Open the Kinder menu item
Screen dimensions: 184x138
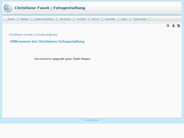pos(25,19)
